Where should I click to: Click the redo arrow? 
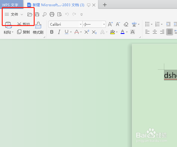[x=74, y=14]
